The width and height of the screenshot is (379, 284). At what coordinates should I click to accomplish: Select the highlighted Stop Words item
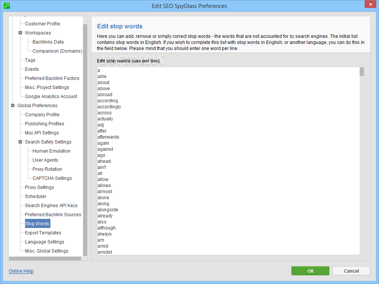[38, 224]
